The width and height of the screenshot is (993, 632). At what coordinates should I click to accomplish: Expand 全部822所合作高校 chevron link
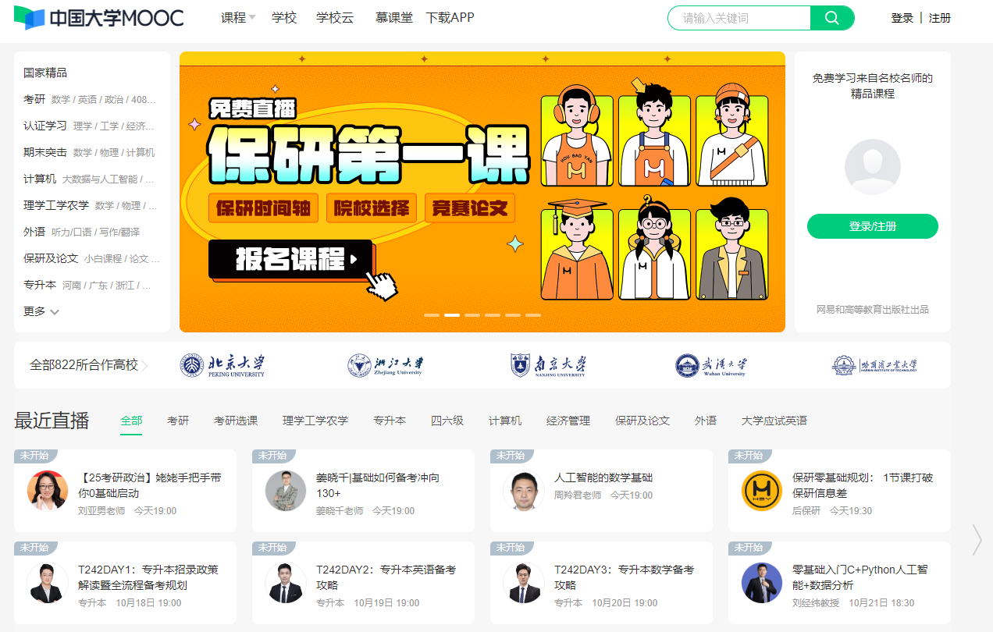[x=88, y=365]
